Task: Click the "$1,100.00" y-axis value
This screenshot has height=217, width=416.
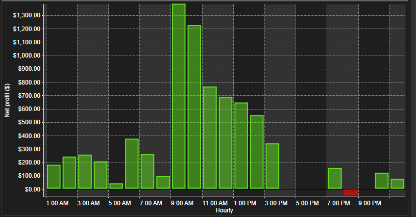Action: pos(27,42)
